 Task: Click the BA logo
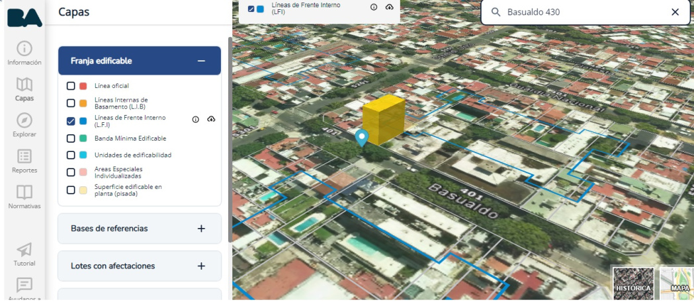pyautogui.click(x=24, y=18)
